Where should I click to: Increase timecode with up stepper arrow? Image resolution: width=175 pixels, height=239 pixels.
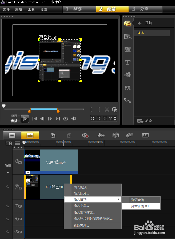pyautogui.click(x=115, y=117)
